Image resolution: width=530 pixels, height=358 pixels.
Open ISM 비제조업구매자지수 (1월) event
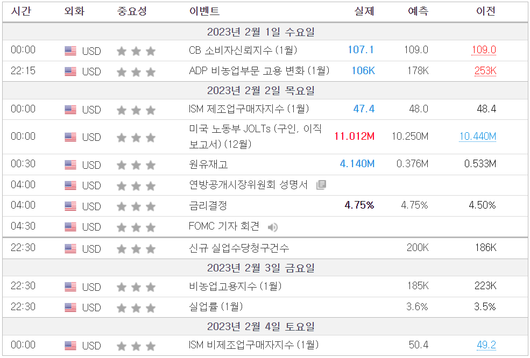point(254,345)
